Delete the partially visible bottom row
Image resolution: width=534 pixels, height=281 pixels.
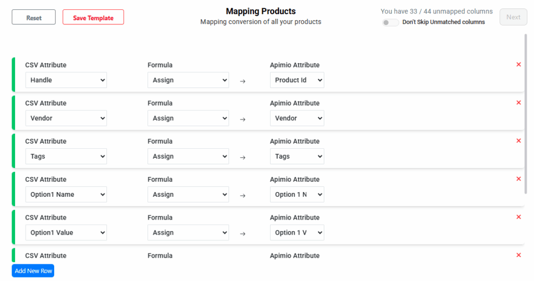coord(518,255)
